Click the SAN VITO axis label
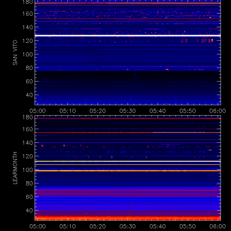Viewport: 231px width, 231px height. [x=15, y=53]
